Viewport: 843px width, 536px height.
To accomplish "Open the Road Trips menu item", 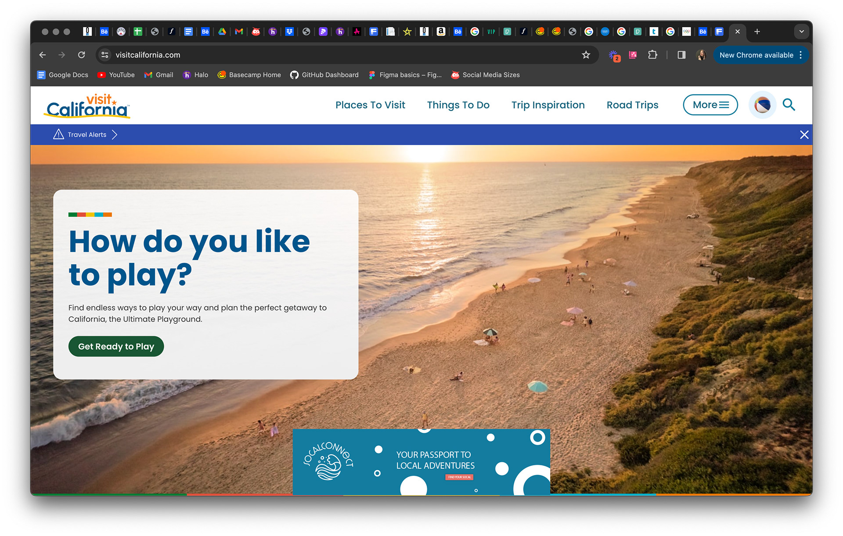I will (x=632, y=105).
